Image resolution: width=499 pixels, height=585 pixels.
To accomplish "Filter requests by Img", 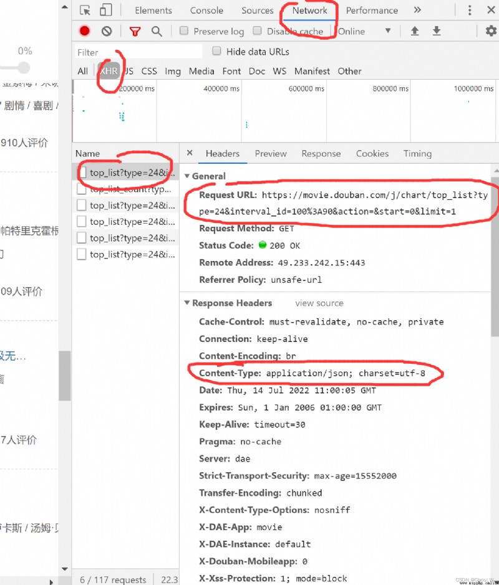I will click(x=173, y=71).
